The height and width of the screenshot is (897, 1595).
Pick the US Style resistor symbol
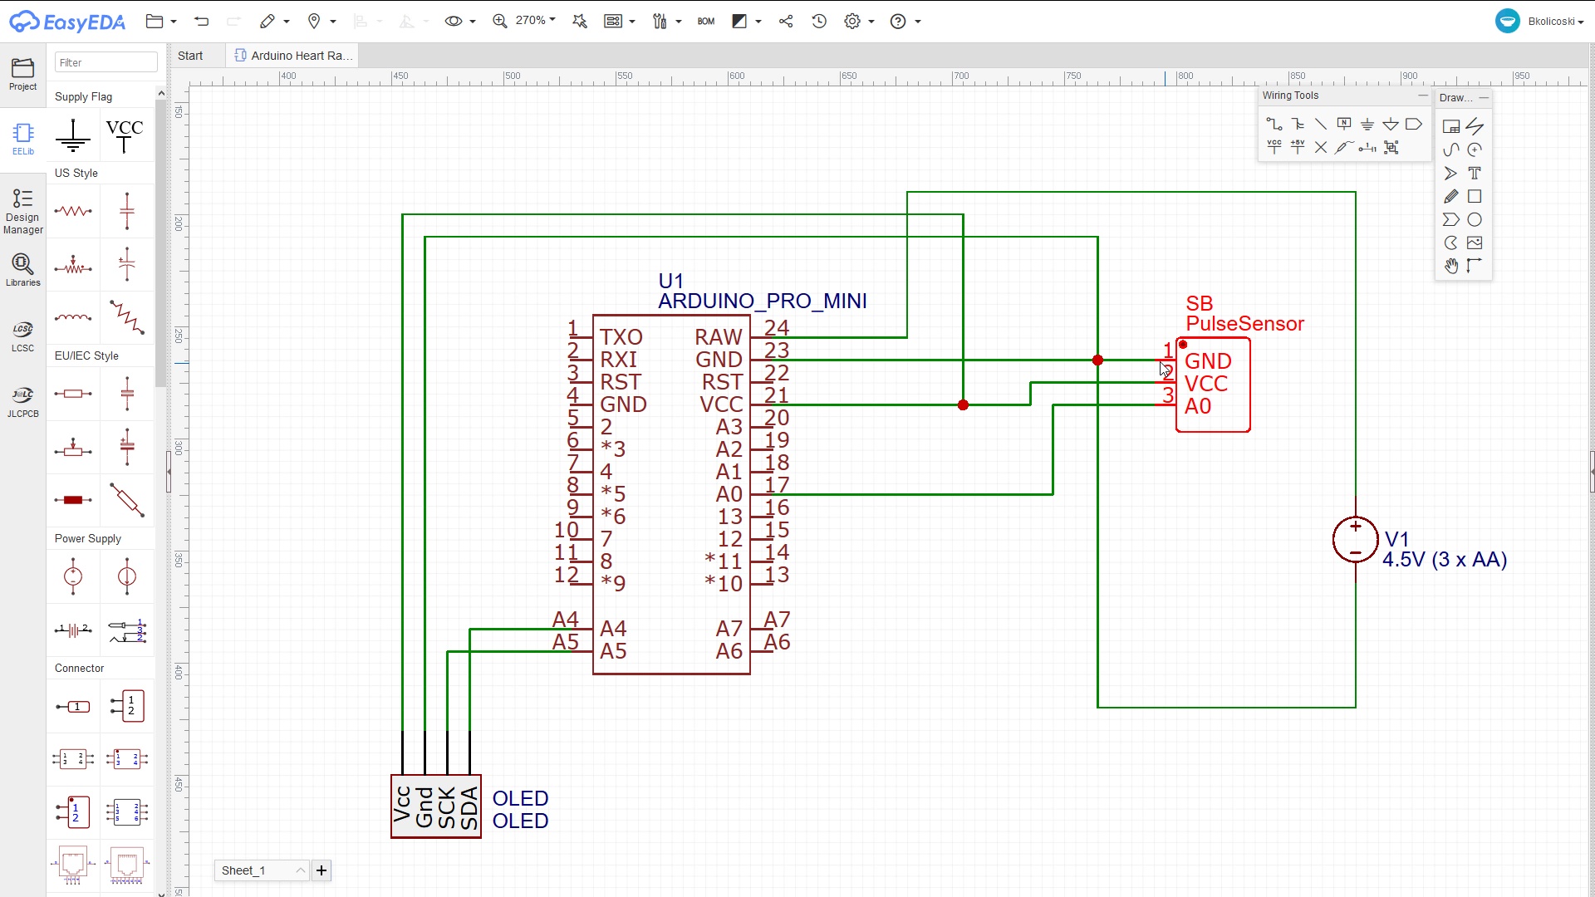point(73,211)
